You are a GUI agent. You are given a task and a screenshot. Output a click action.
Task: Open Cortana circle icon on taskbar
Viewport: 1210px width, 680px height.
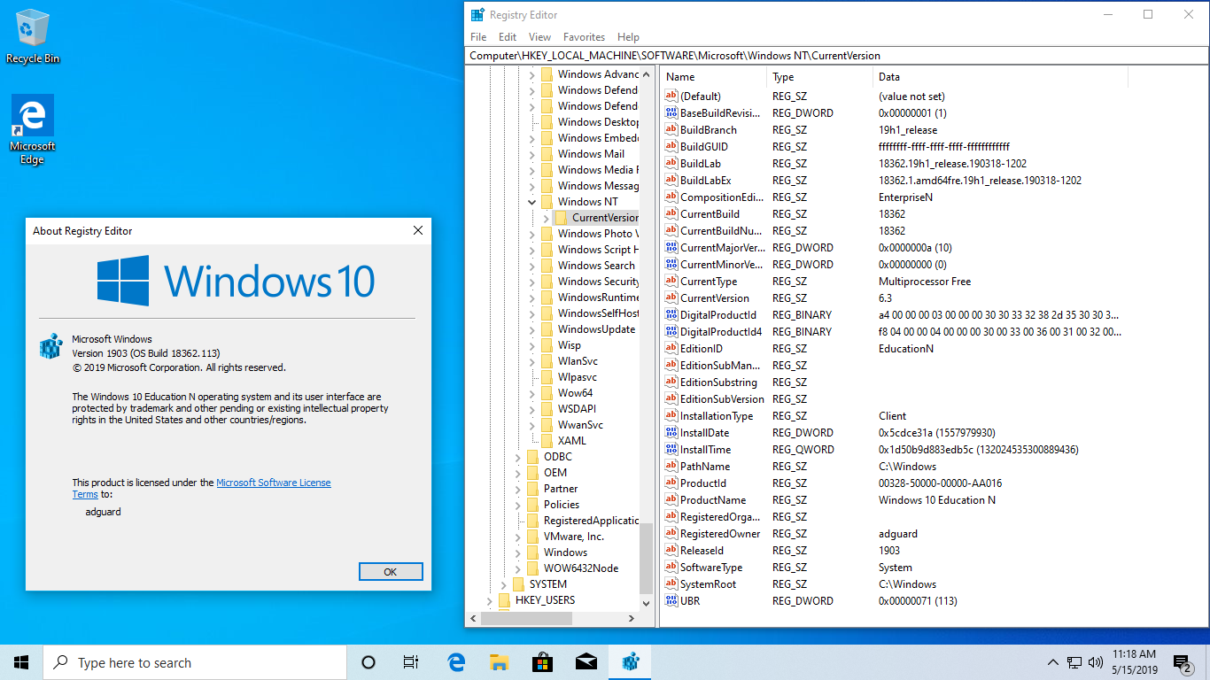(x=368, y=662)
